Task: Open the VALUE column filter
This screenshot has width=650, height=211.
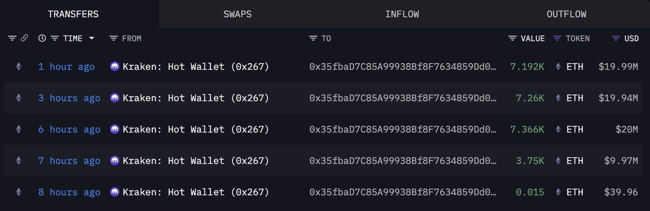Action: point(512,38)
